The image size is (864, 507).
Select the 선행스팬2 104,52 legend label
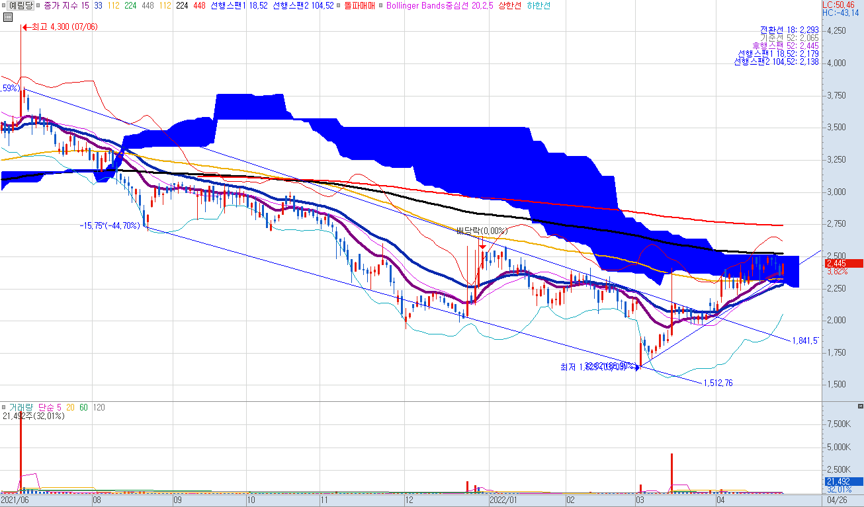[x=303, y=5]
